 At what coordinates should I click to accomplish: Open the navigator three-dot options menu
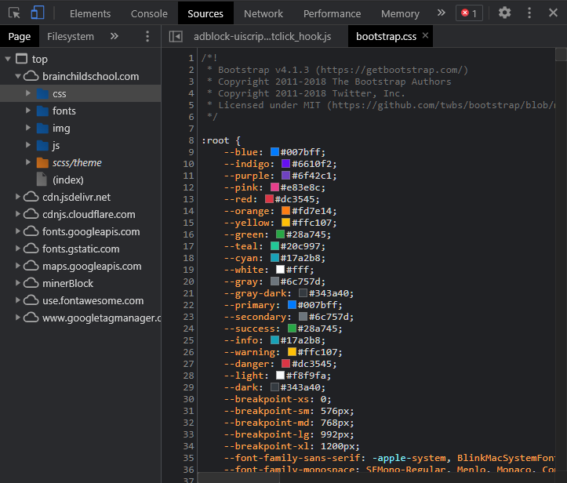pos(147,36)
